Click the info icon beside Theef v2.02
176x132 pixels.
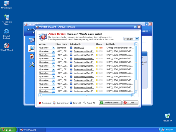(71, 48)
